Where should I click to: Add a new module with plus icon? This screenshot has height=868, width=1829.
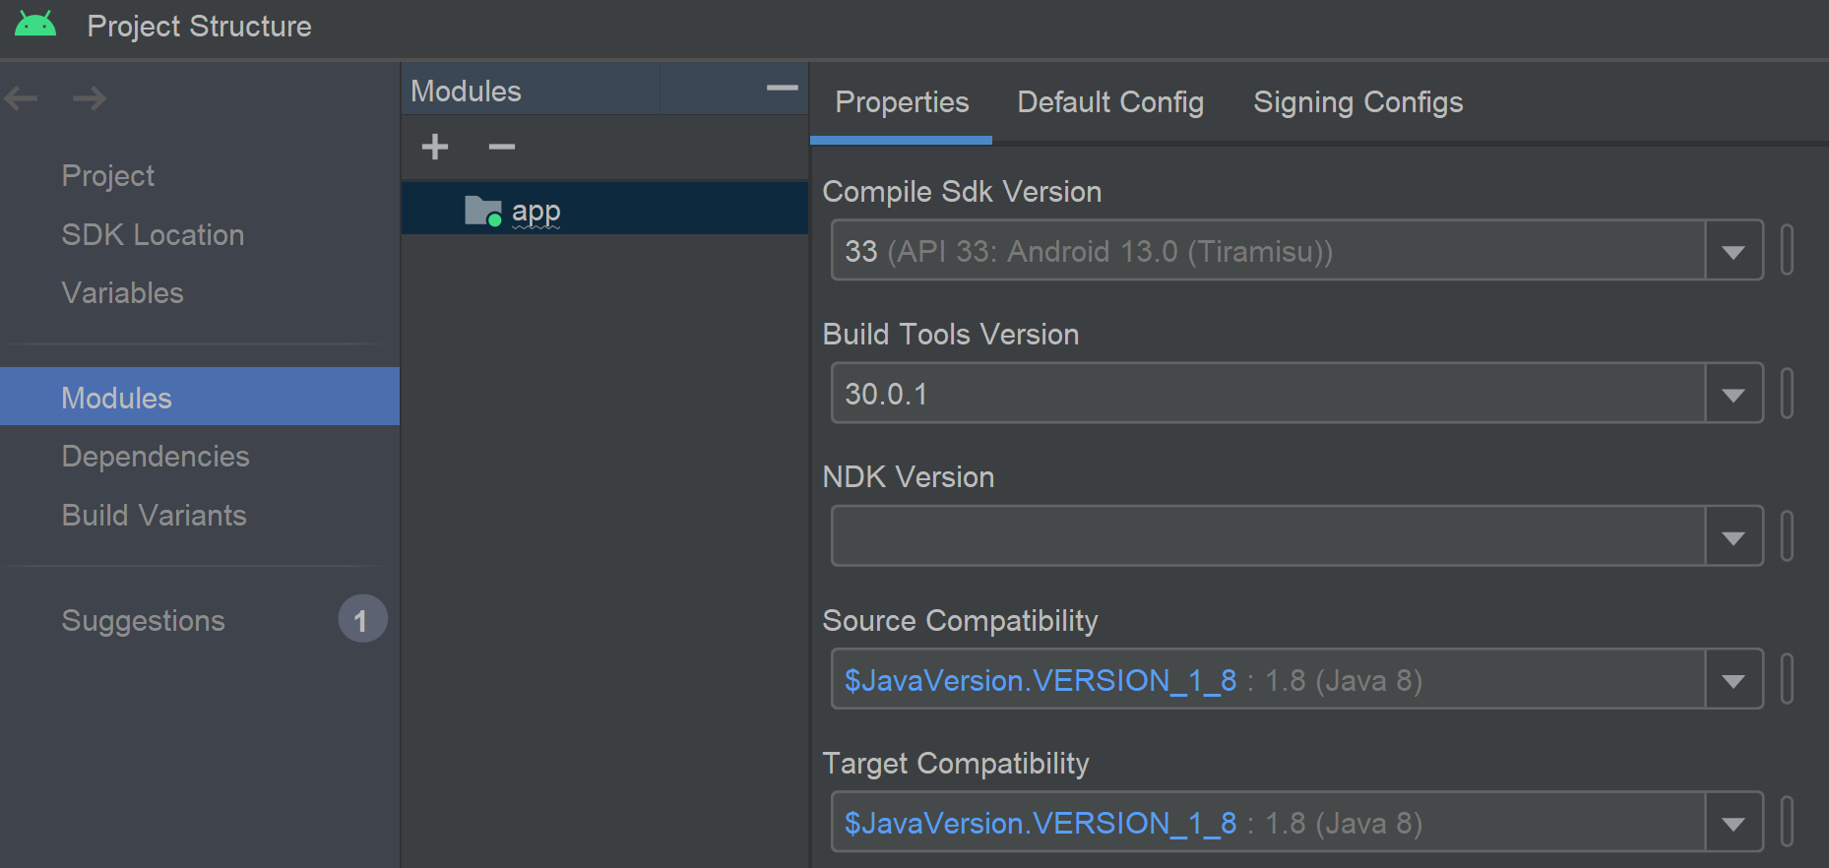[x=434, y=147]
